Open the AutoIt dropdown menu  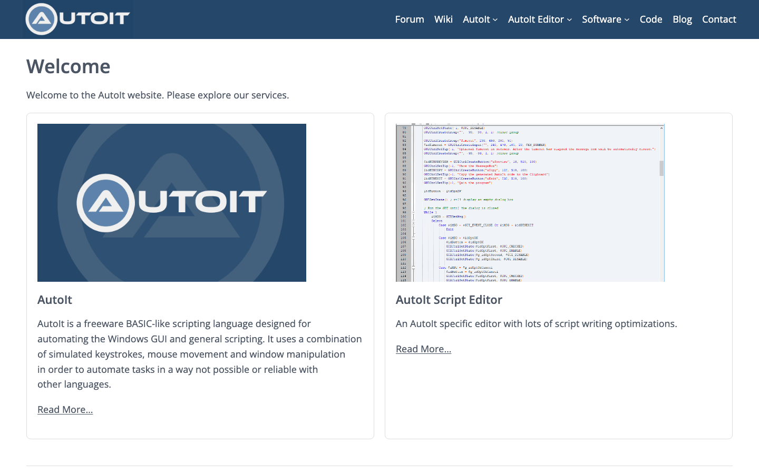[x=479, y=19]
